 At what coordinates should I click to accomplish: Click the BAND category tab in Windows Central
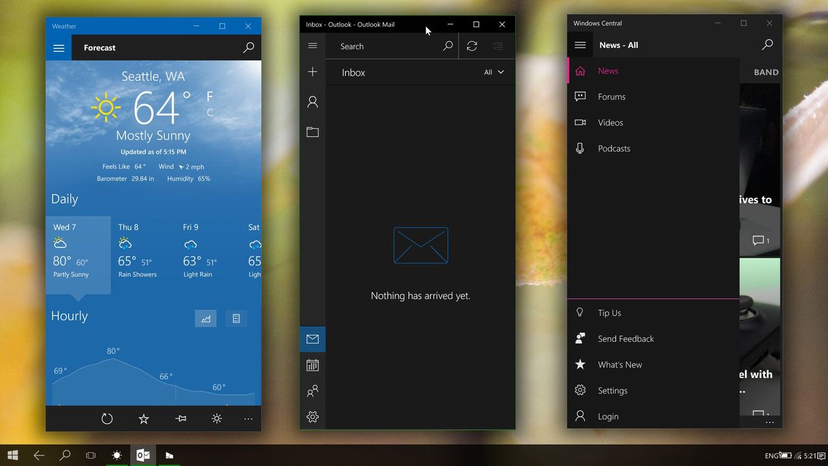pos(766,72)
